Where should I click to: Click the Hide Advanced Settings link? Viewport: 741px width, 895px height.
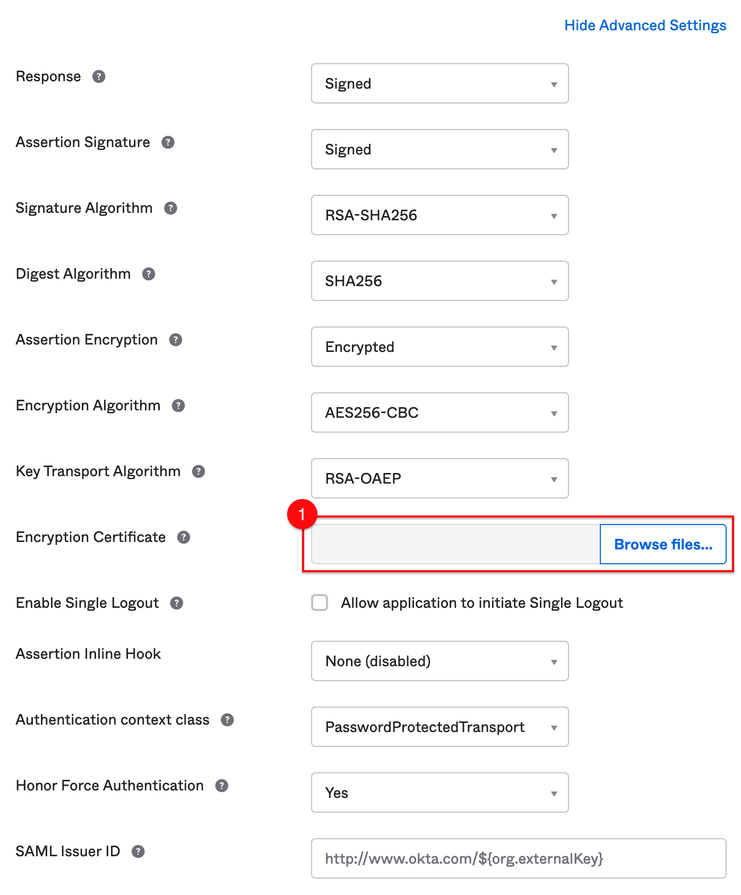645,25
